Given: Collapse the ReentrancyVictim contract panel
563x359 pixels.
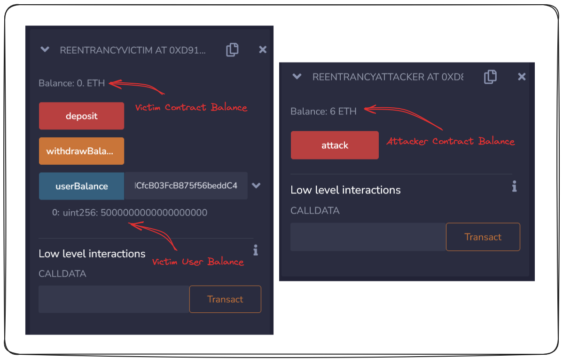Looking at the screenshot, I should [x=45, y=50].
